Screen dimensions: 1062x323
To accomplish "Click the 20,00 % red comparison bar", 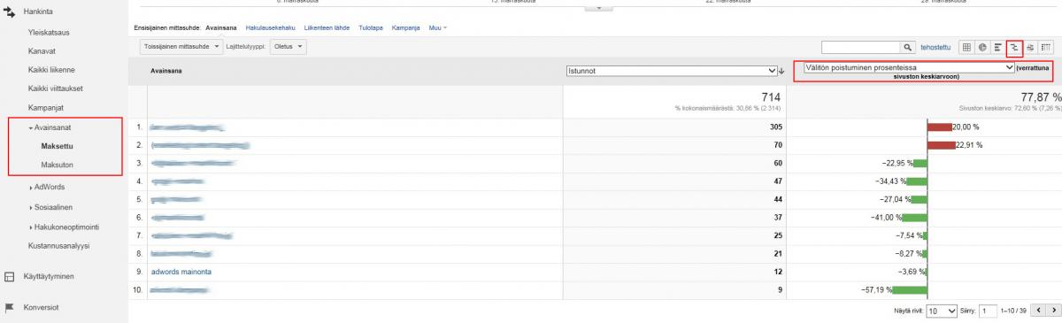I will pos(939,127).
